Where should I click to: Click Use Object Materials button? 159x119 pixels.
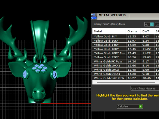pyautogui.click(x=145, y=89)
